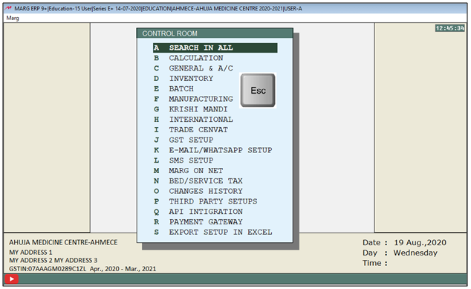
Task: Click MY ADDRESS 1 line
Action: [30, 253]
